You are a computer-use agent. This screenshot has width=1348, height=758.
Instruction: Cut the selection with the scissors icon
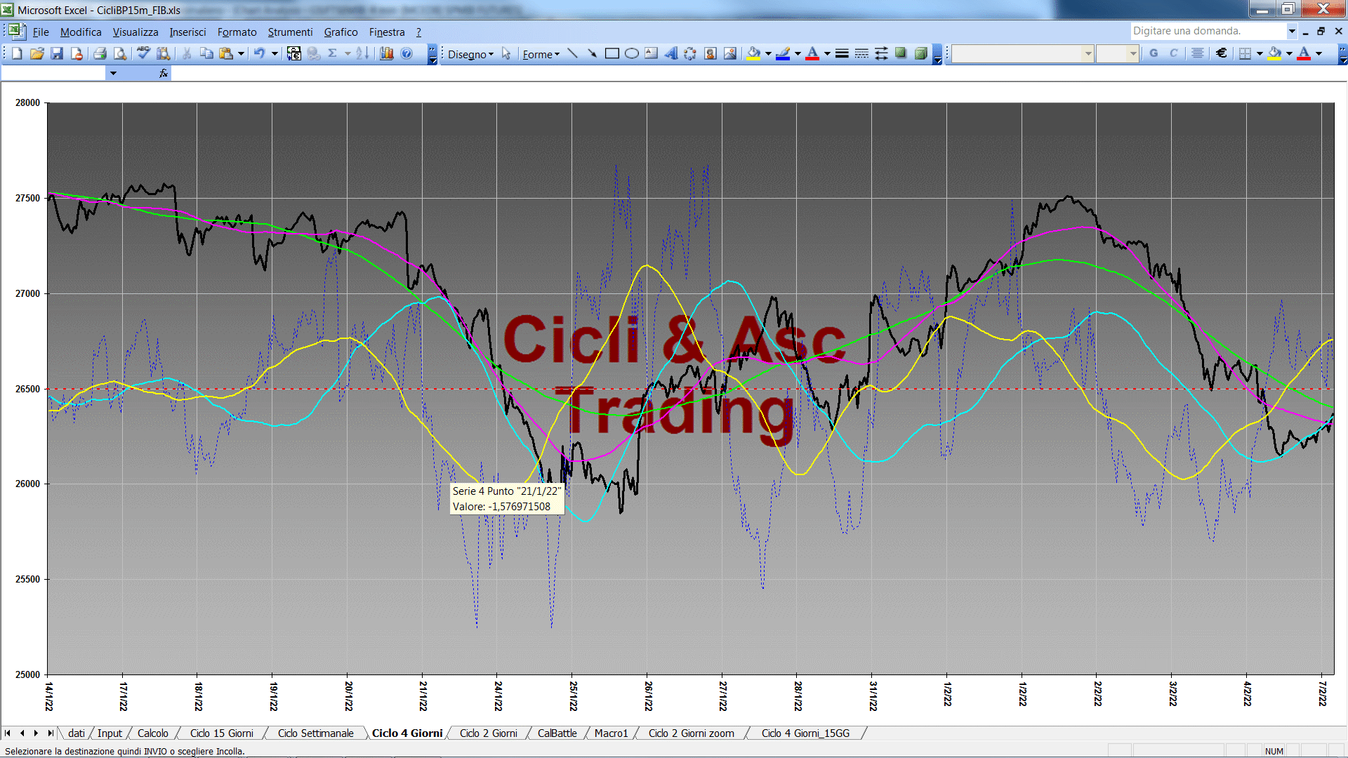pyautogui.click(x=187, y=53)
